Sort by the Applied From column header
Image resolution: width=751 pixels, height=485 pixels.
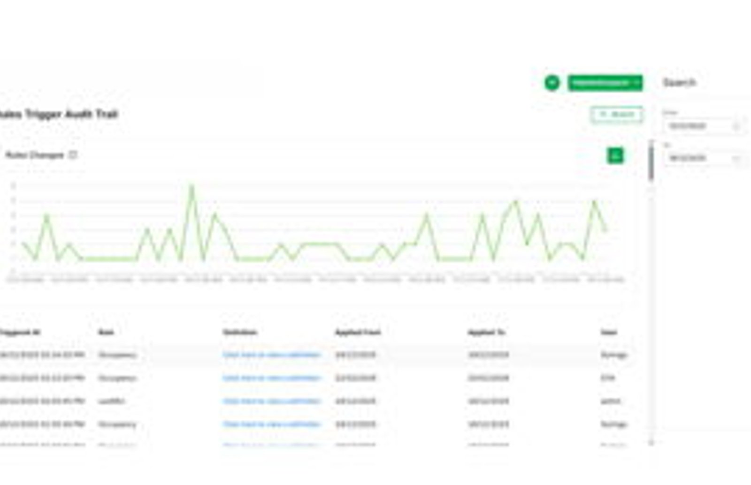358,332
